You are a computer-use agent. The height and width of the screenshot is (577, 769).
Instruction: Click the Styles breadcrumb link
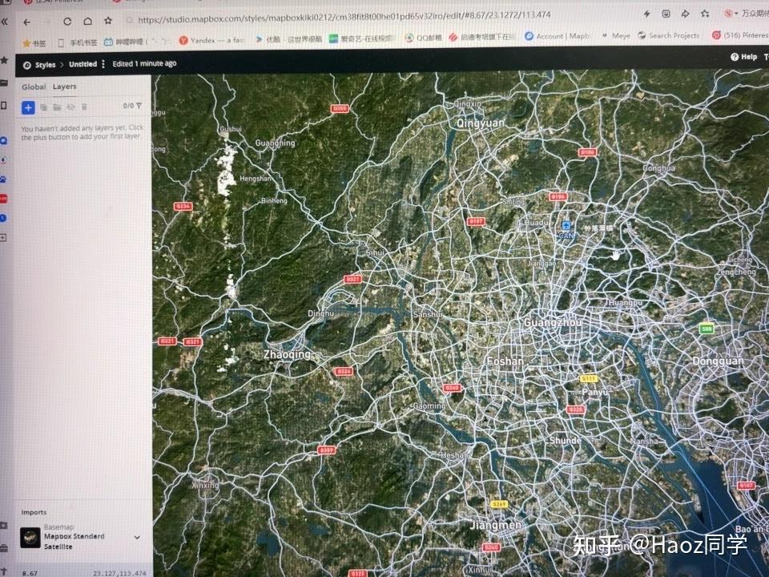point(46,63)
